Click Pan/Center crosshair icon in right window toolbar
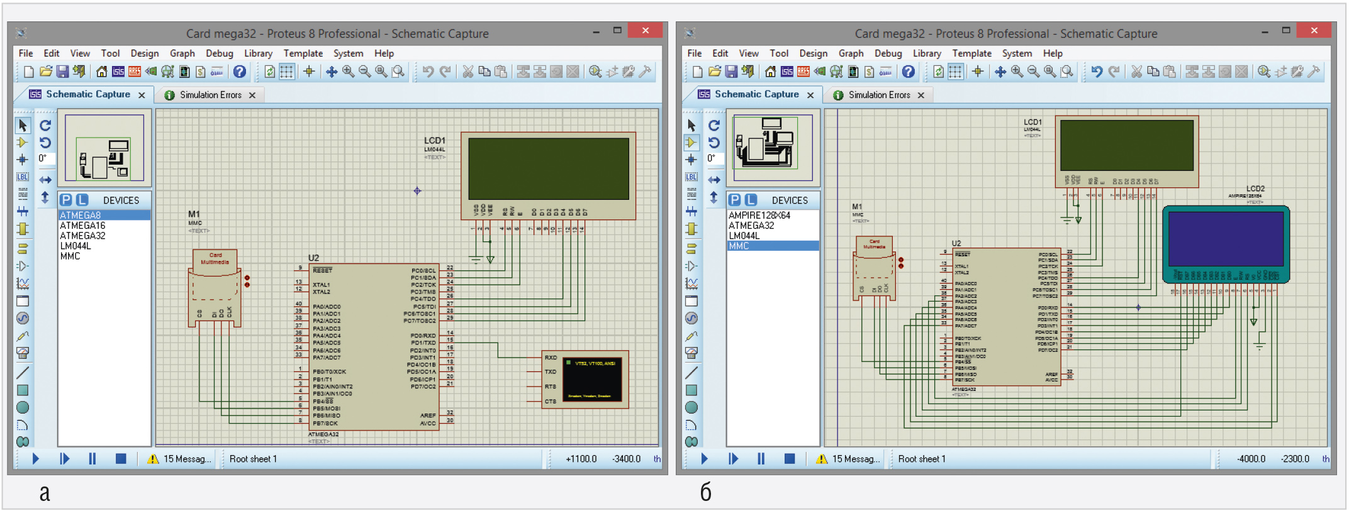Image resolution: width=1349 pixels, height=511 pixels. coord(1000,72)
